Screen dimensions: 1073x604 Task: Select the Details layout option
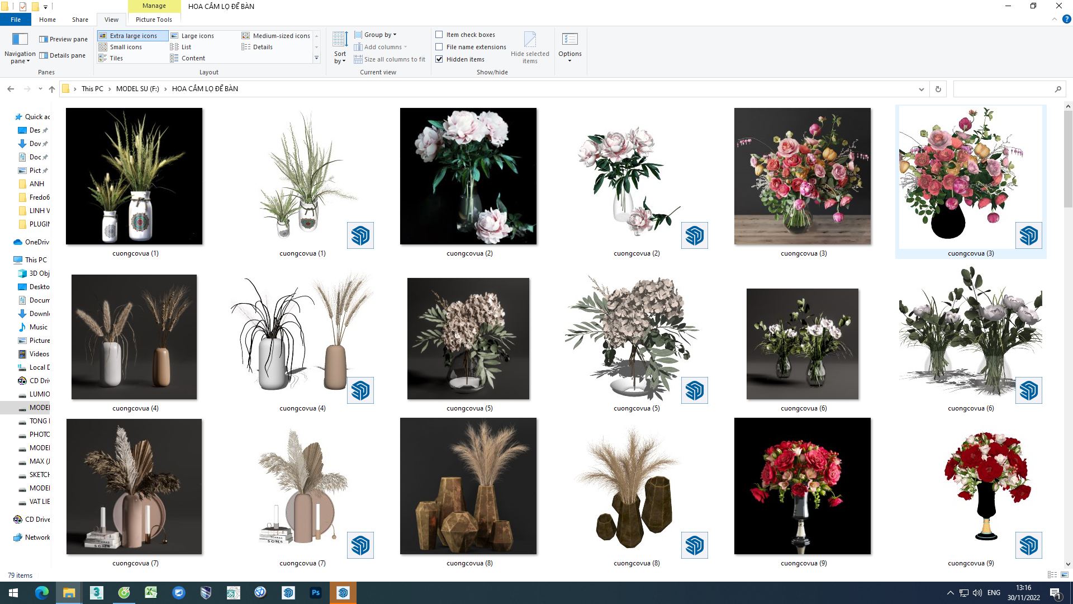click(x=262, y=47)
